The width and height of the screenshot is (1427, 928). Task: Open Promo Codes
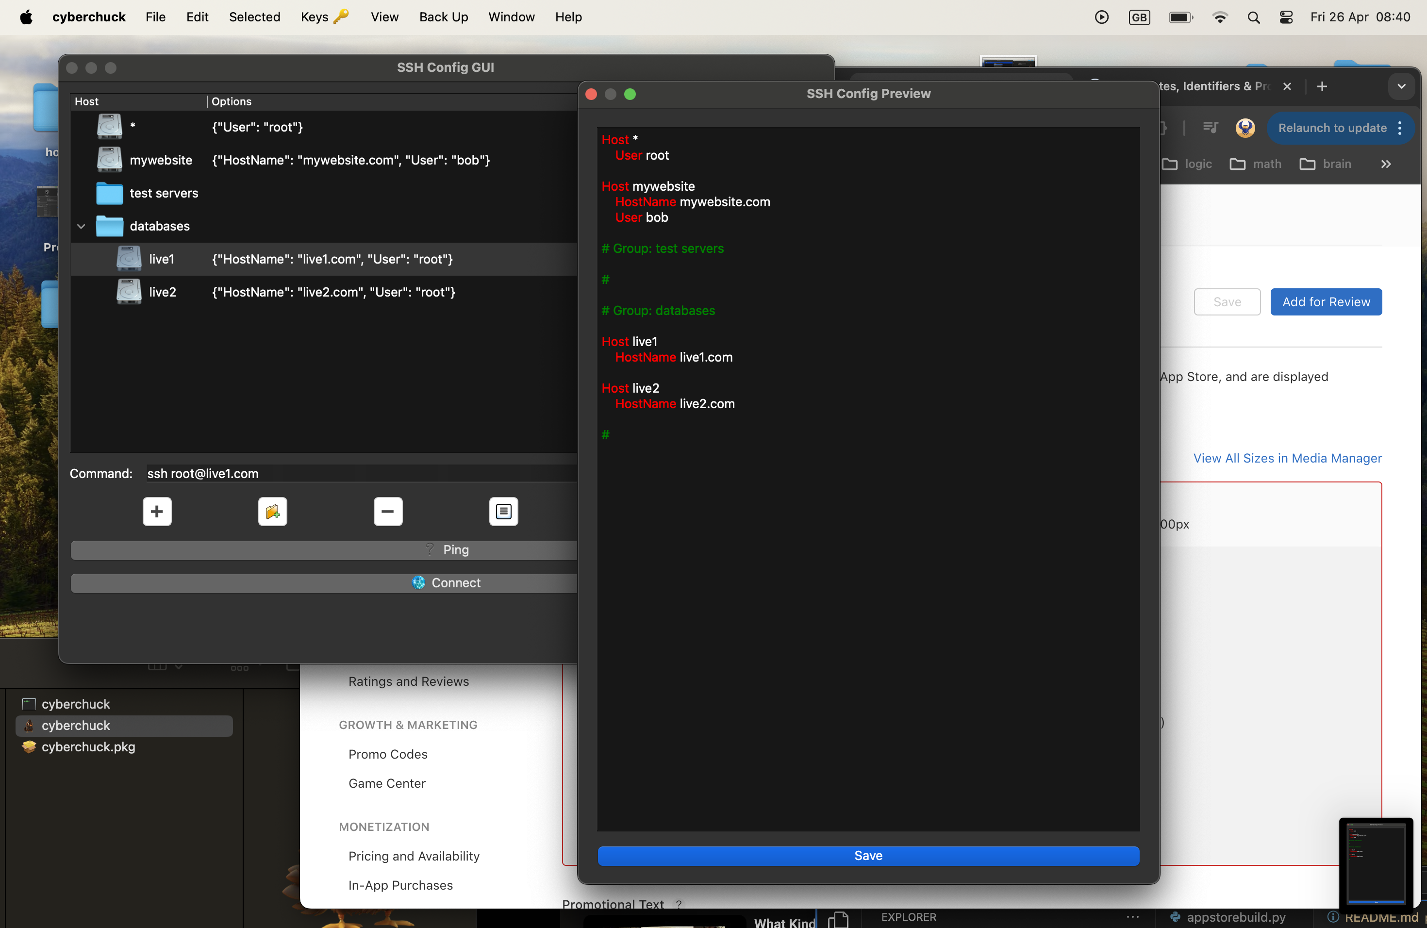387,754
